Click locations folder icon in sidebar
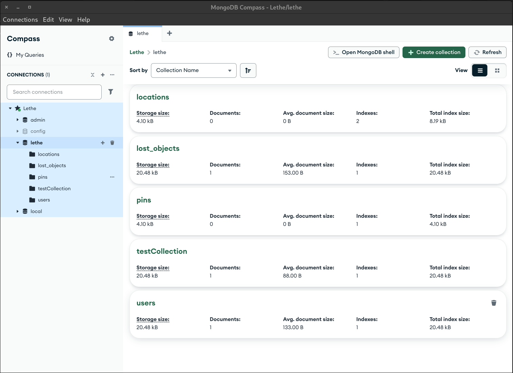The height and width of the screenshot is (373, 513). click(x=32, y=154)
